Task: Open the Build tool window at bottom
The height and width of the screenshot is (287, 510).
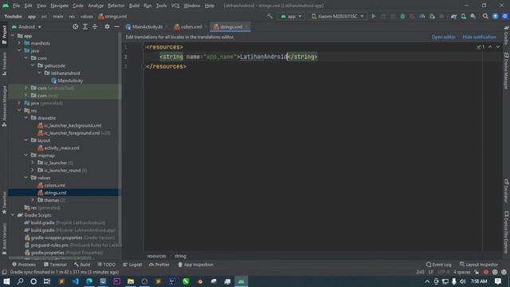Action: click(82, 265)
